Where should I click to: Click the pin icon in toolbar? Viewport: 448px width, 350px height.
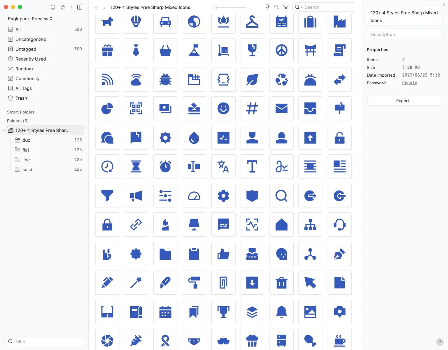(267, 7)
